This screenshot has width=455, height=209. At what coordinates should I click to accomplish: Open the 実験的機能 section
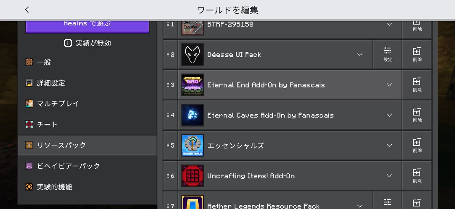point(87,187)
